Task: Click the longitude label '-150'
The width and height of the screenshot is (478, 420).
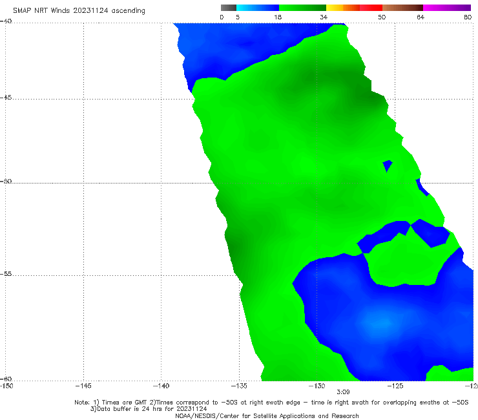Action: pos(6,386)
